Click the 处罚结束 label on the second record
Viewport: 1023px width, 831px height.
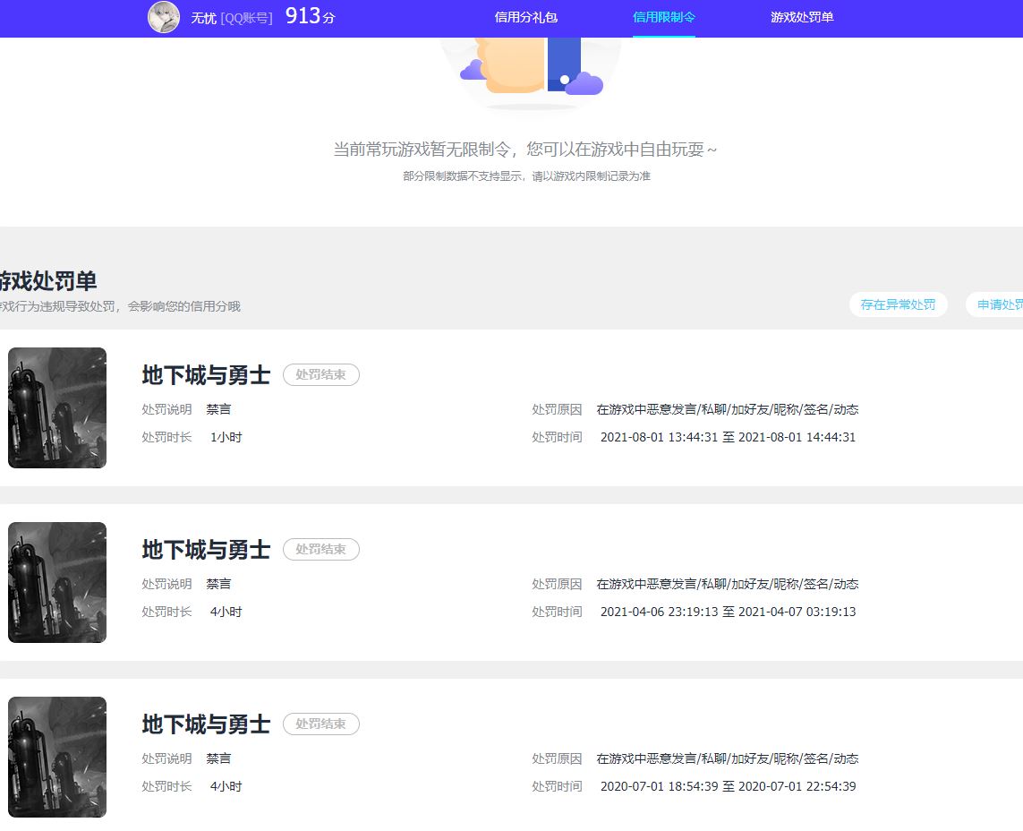pos(320,549)
